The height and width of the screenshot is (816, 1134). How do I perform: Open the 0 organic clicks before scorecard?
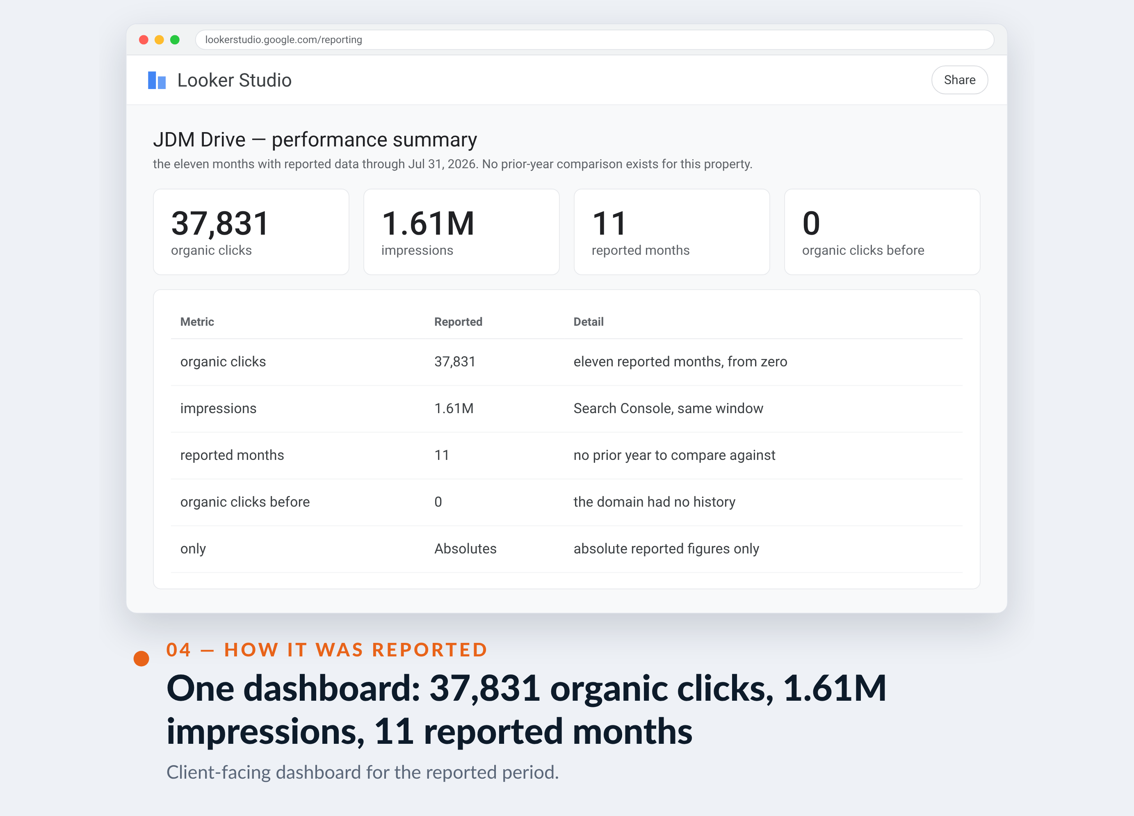(x=882, y=232)
